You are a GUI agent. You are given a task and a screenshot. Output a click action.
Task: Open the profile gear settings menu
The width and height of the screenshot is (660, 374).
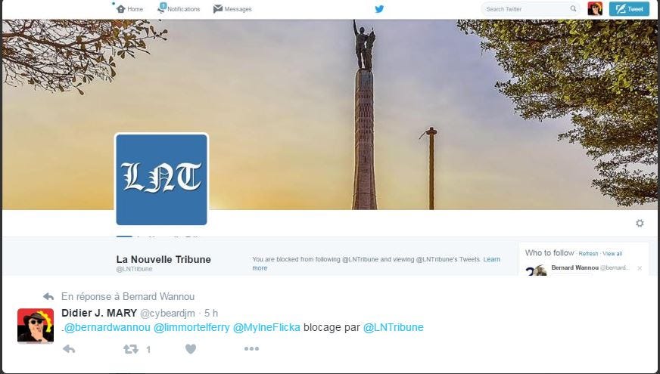click(640, 223)
